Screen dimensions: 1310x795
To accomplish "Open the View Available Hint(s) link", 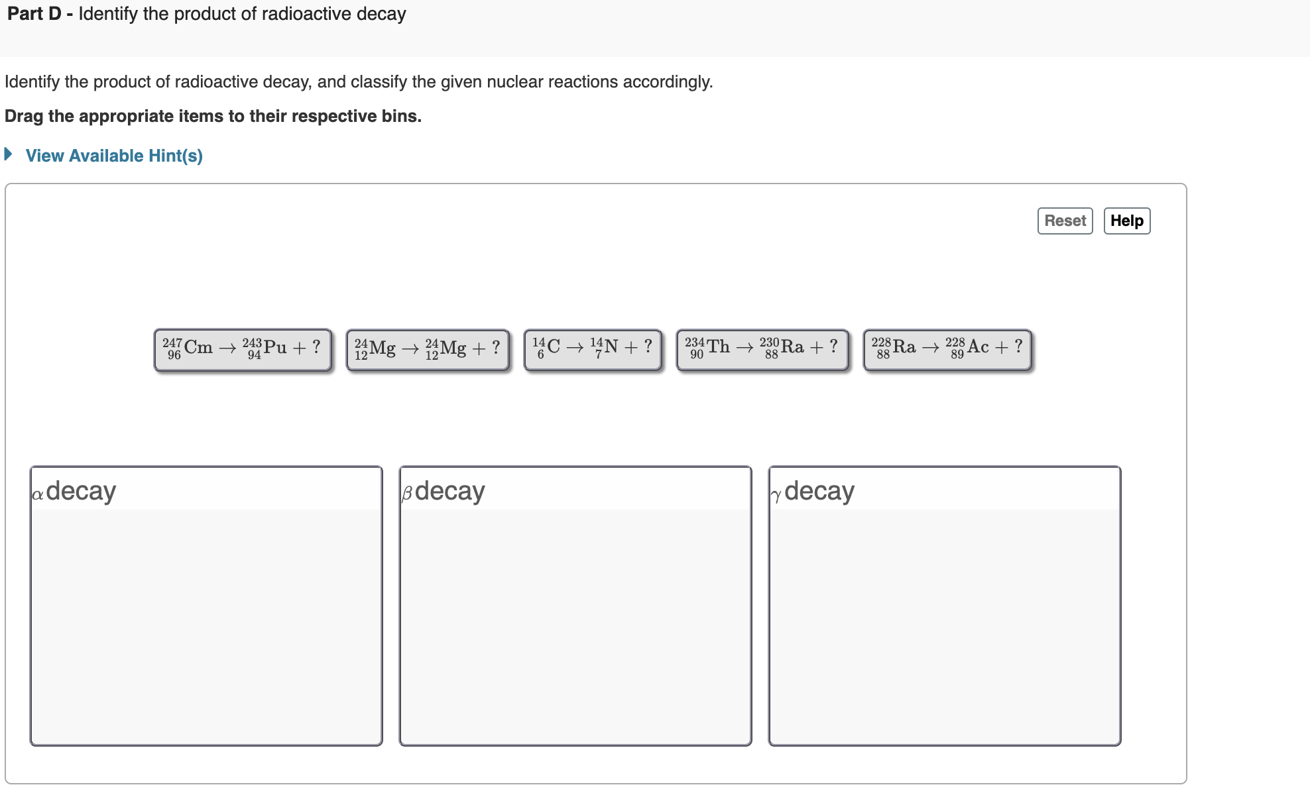I will (x=114, y=156).
